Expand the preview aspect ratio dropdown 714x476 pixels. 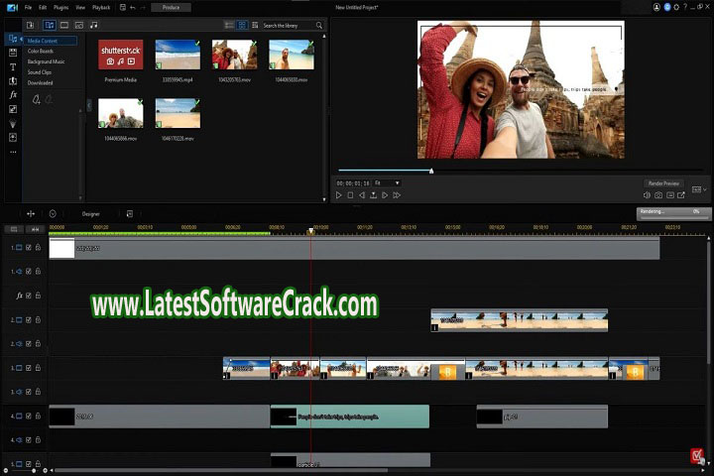(x=701, y=188)
